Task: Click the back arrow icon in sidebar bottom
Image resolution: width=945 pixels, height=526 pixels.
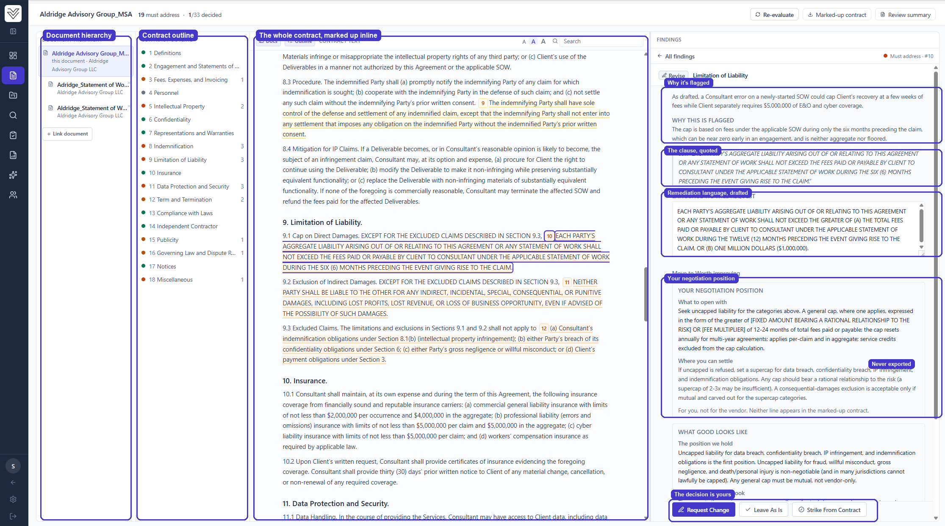Action: coord(13,482)
